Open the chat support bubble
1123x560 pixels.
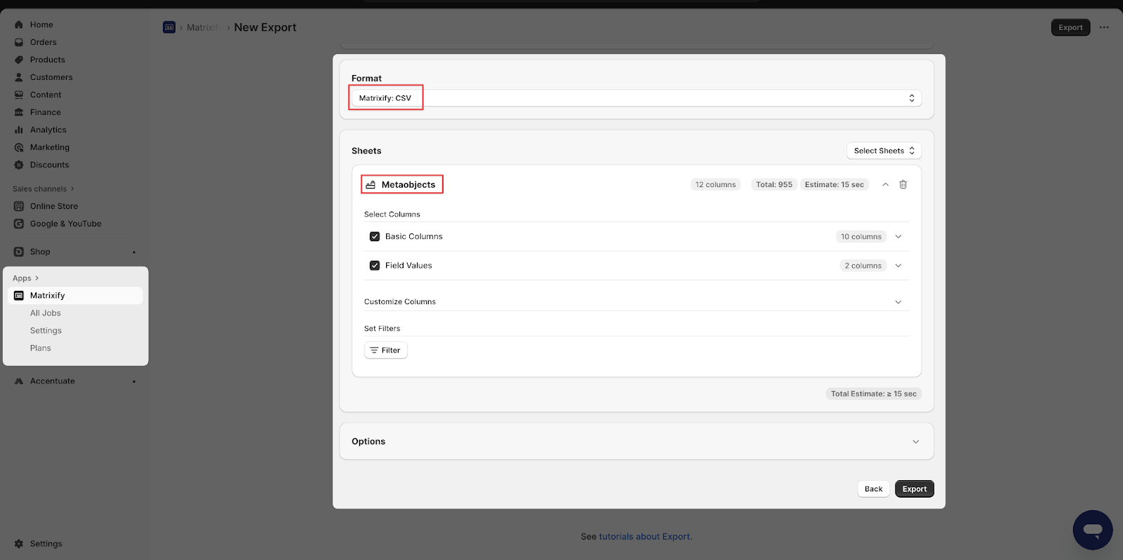click(x=1092, y=530)
